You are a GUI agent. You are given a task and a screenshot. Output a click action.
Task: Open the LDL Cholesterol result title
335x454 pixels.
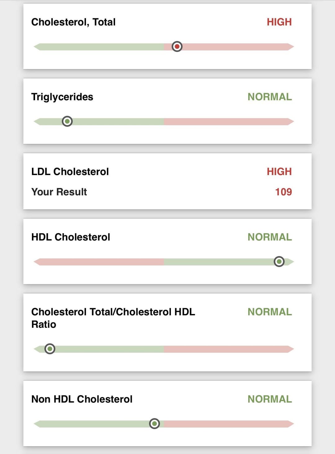tap(70, 172)
